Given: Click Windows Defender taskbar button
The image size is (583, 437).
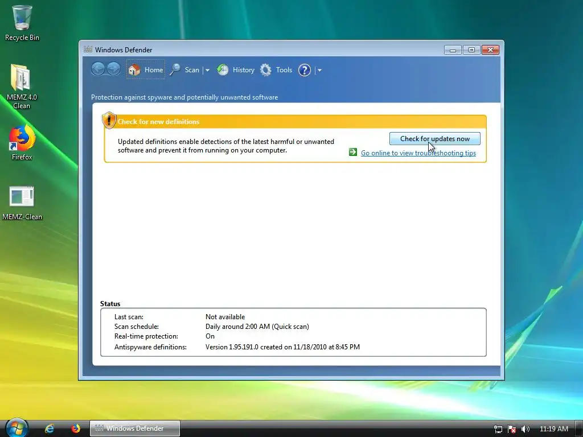Looking at the screenshot, I should (x=134, y=428).
